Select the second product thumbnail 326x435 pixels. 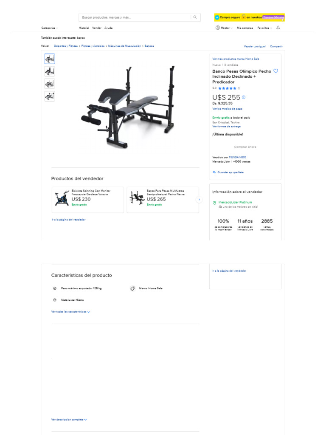tap(50, 71)
